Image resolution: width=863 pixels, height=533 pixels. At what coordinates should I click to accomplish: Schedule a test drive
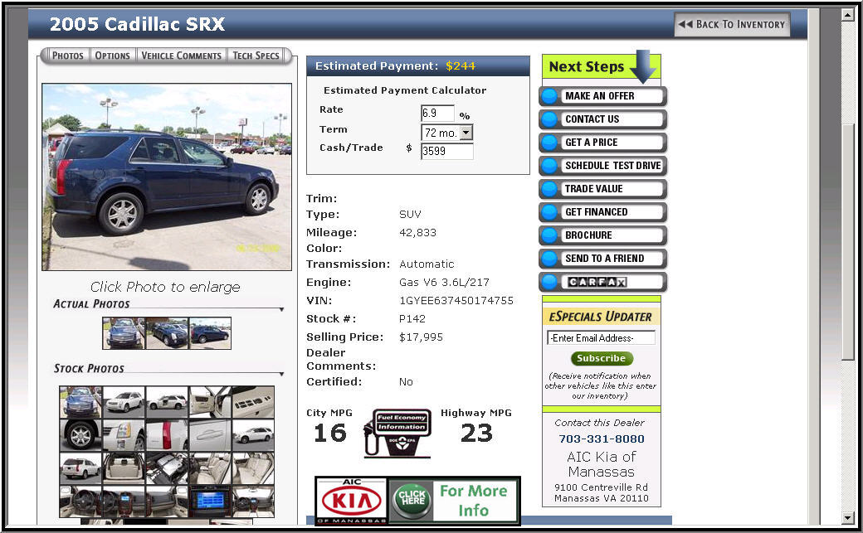coord(602,166)
